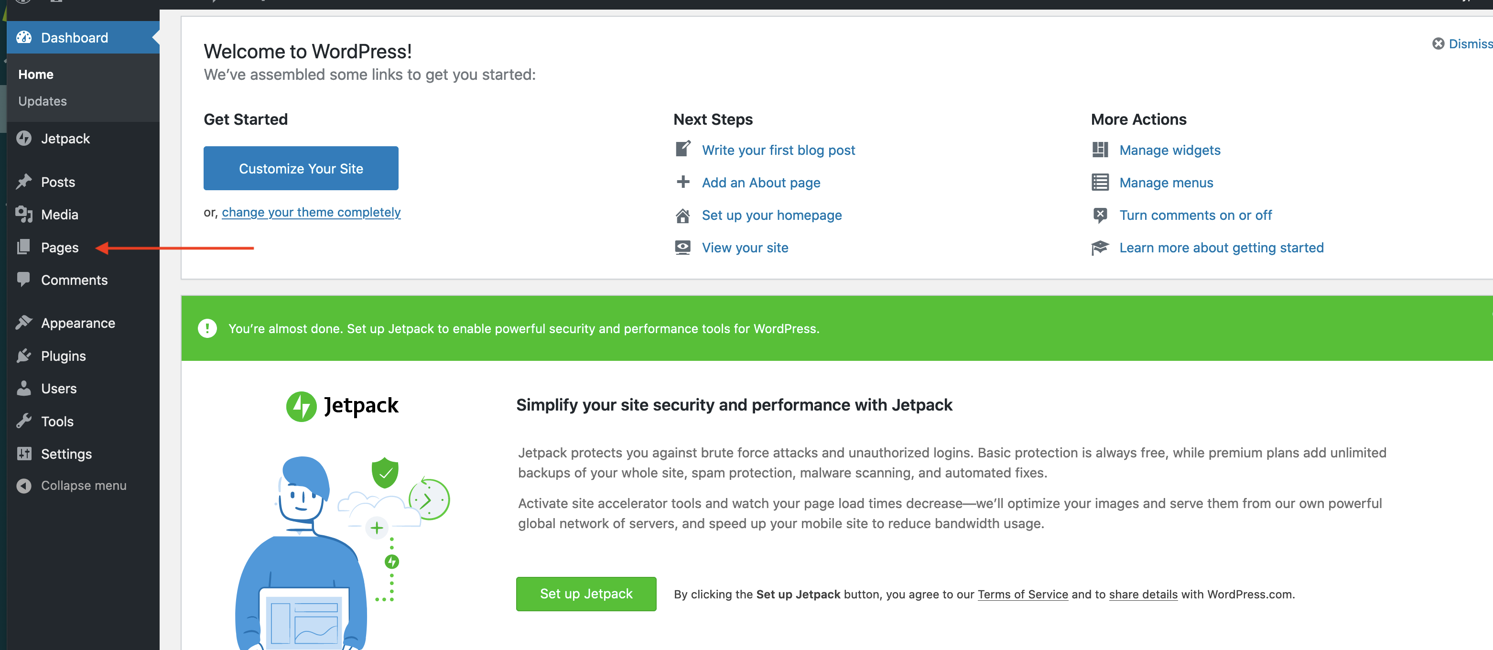Open Appearance settings menu

click(x=83, y=323)
